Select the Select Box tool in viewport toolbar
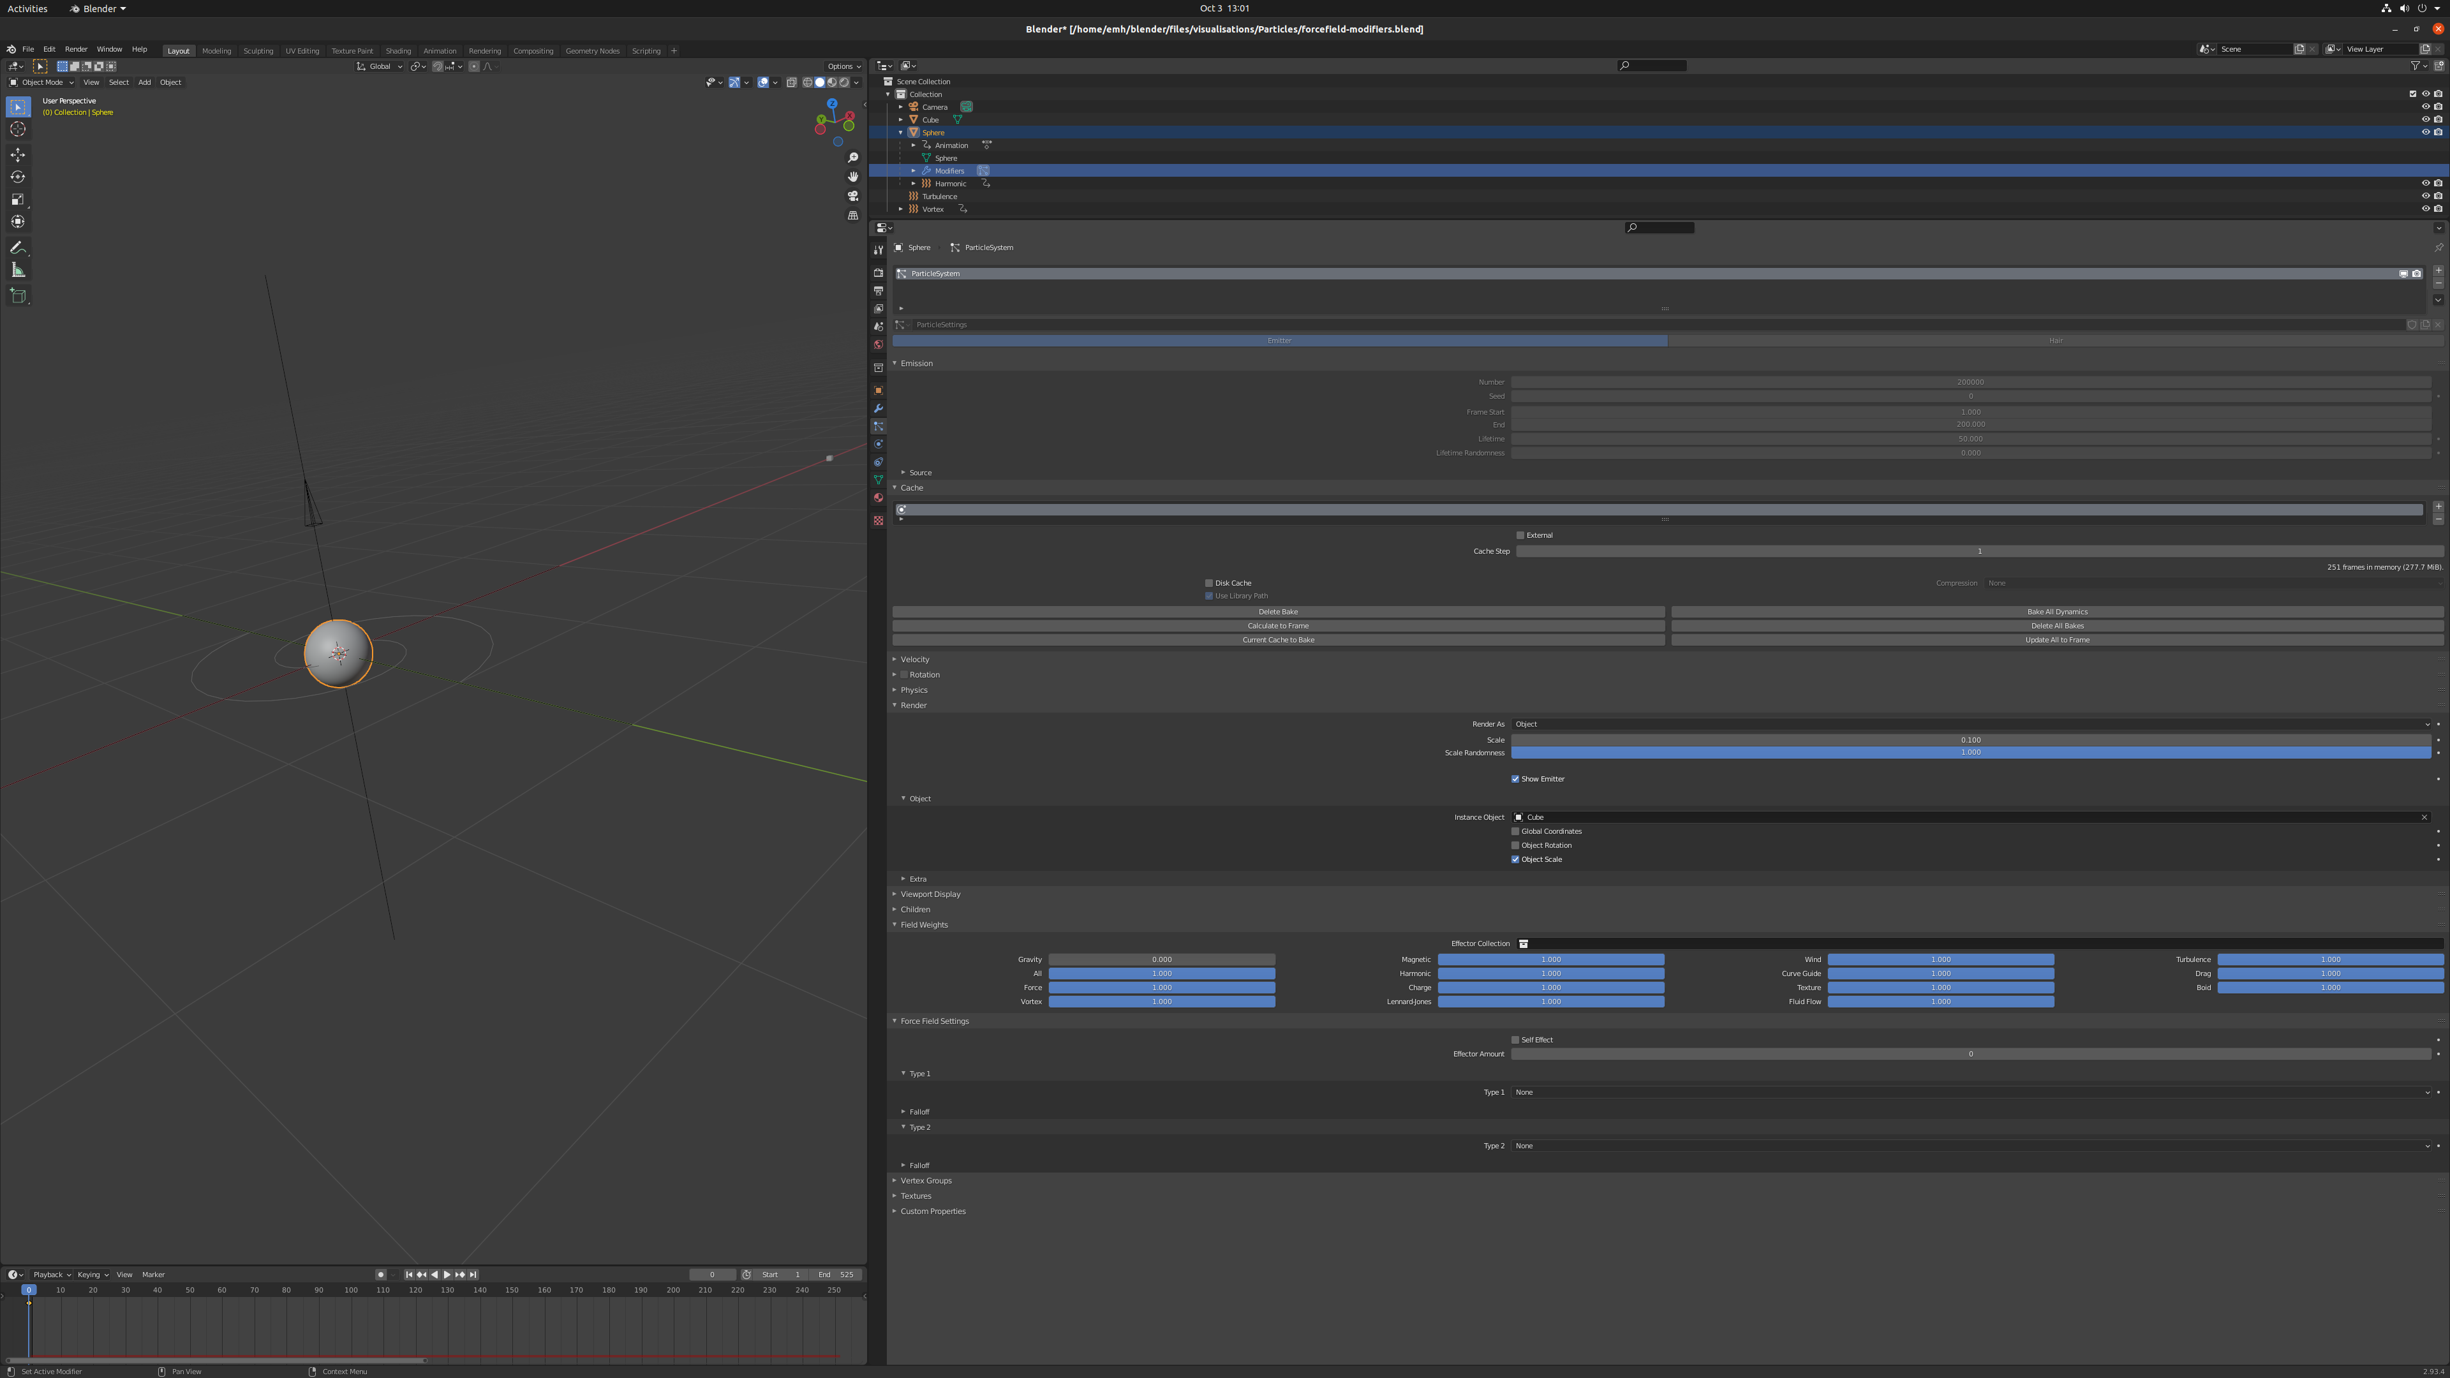This screenshot has width=2450, height=1378. point(18,107)
